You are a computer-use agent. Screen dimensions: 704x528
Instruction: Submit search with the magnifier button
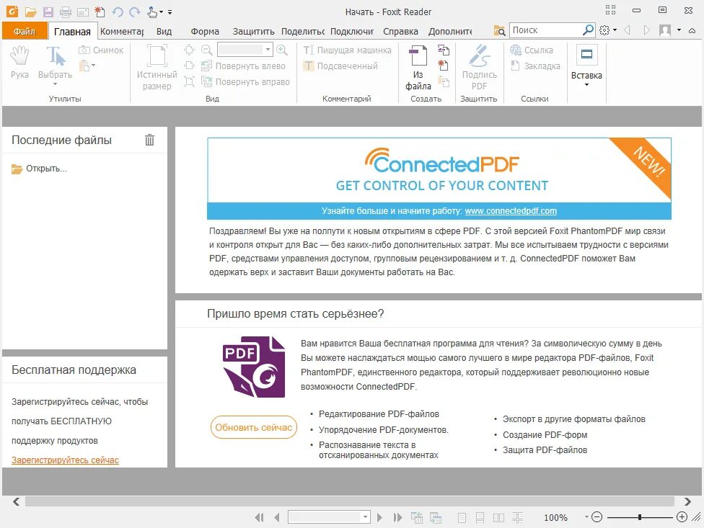[588, 30]
